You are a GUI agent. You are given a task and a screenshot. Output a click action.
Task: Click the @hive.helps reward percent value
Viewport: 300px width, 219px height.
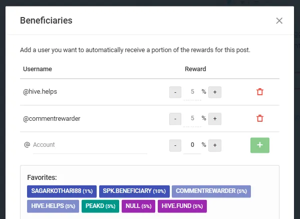(x=192, y=92)
